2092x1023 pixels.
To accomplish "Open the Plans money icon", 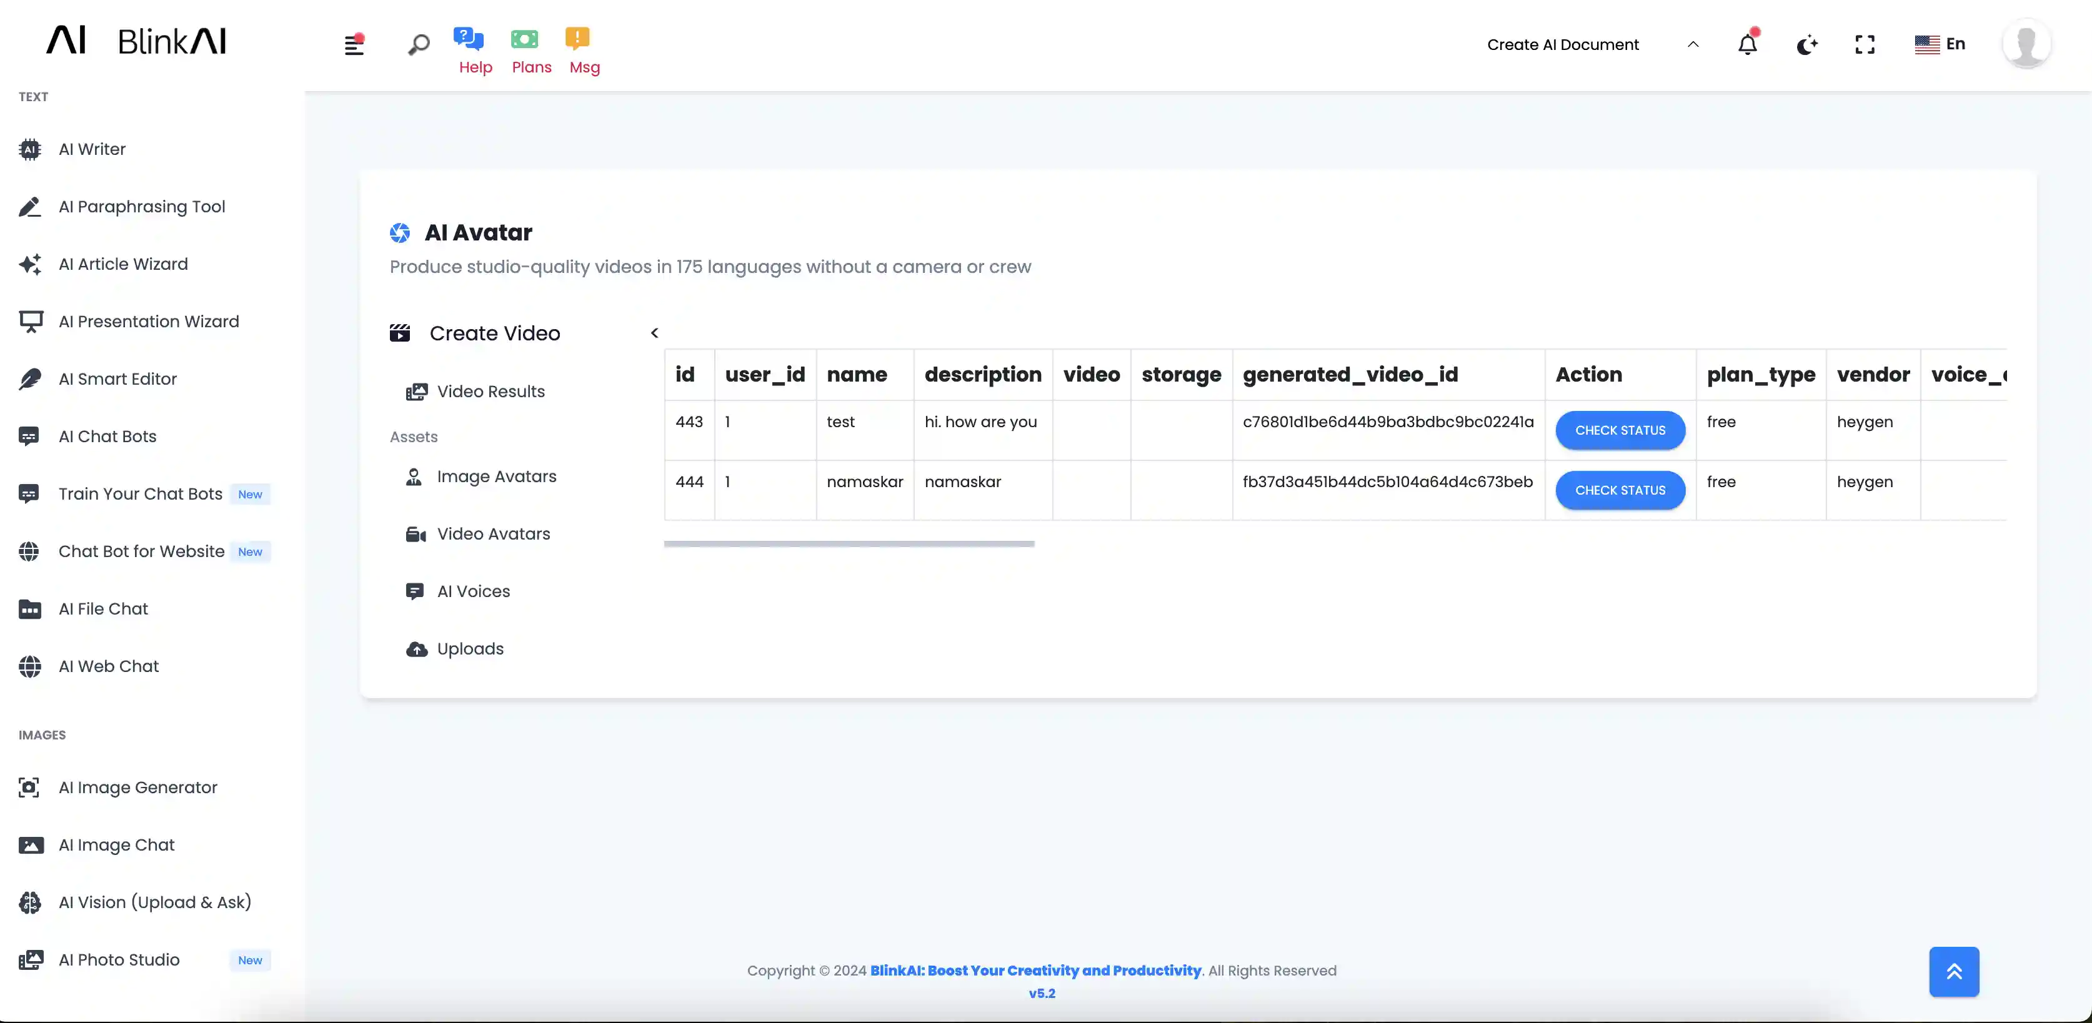I will coord(525,39).
